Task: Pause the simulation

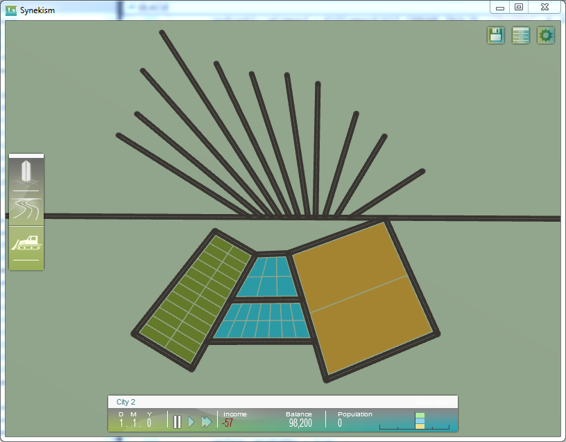Action: [177, 421]
